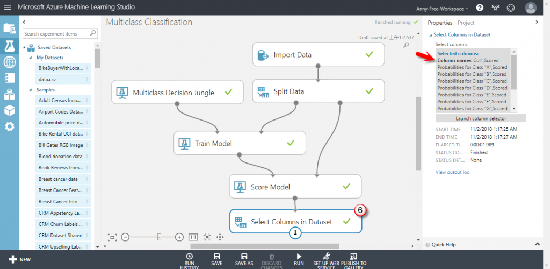The width and height of the screenshot is (550, 269).
Task: Click the canvas search magnifier icon
Action: point(406,45)
